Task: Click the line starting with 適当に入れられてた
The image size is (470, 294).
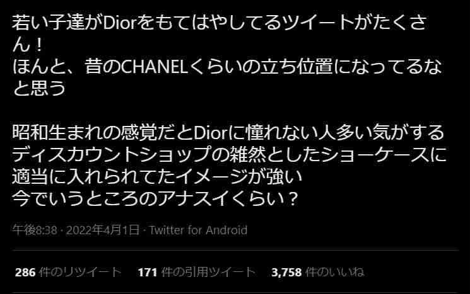Action: pos(157,177)
